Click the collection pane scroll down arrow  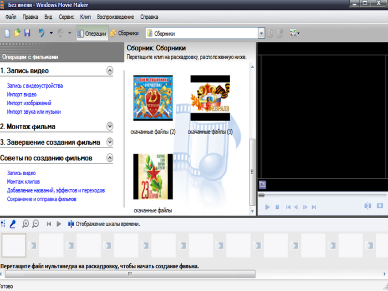[x=252, y=211]
